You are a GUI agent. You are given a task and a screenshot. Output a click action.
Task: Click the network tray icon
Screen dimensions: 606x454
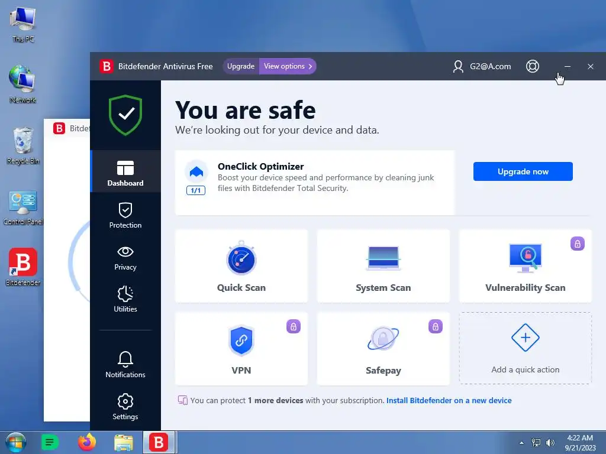[536, 443]
